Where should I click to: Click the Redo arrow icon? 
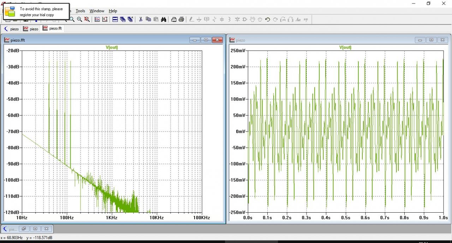coord(275,19)
